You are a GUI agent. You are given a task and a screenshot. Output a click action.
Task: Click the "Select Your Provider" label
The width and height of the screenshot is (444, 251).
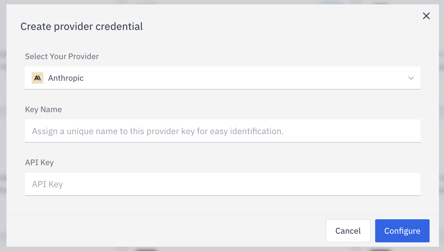click(x=62, y=56)
